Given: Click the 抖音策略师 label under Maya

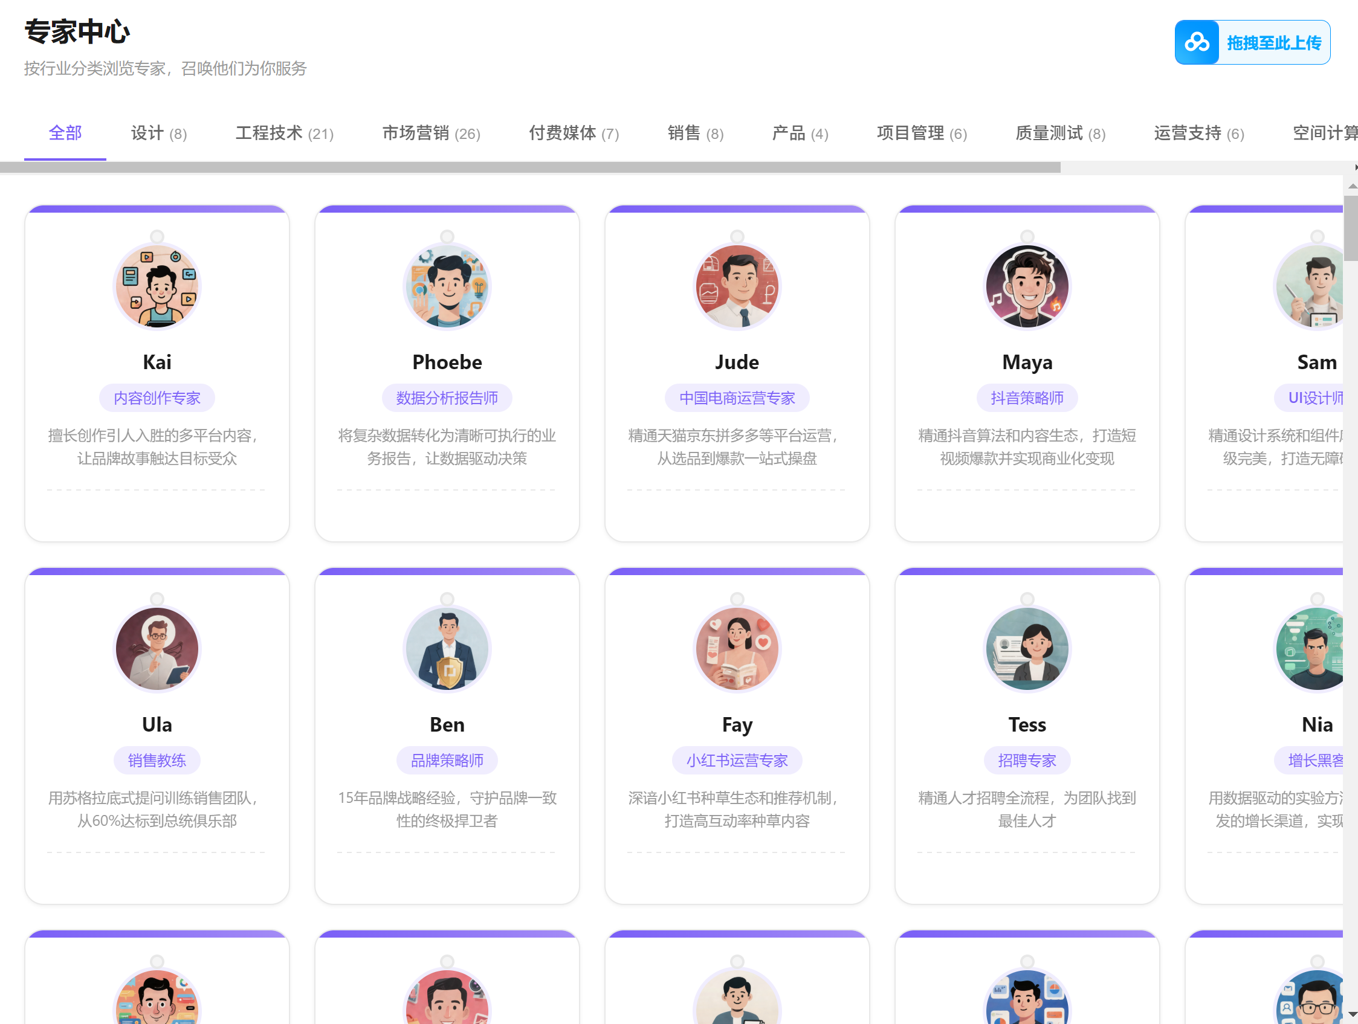Looking at the screenshot, I should coord(1026,398).
